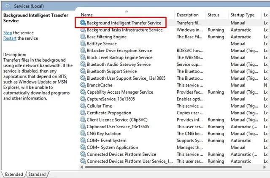
Task: Sort by the Startup Type column header
Action: click(x=243, y=15)
